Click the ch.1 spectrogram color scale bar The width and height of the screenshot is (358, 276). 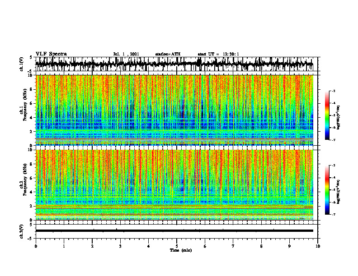(x=327, y=115)
